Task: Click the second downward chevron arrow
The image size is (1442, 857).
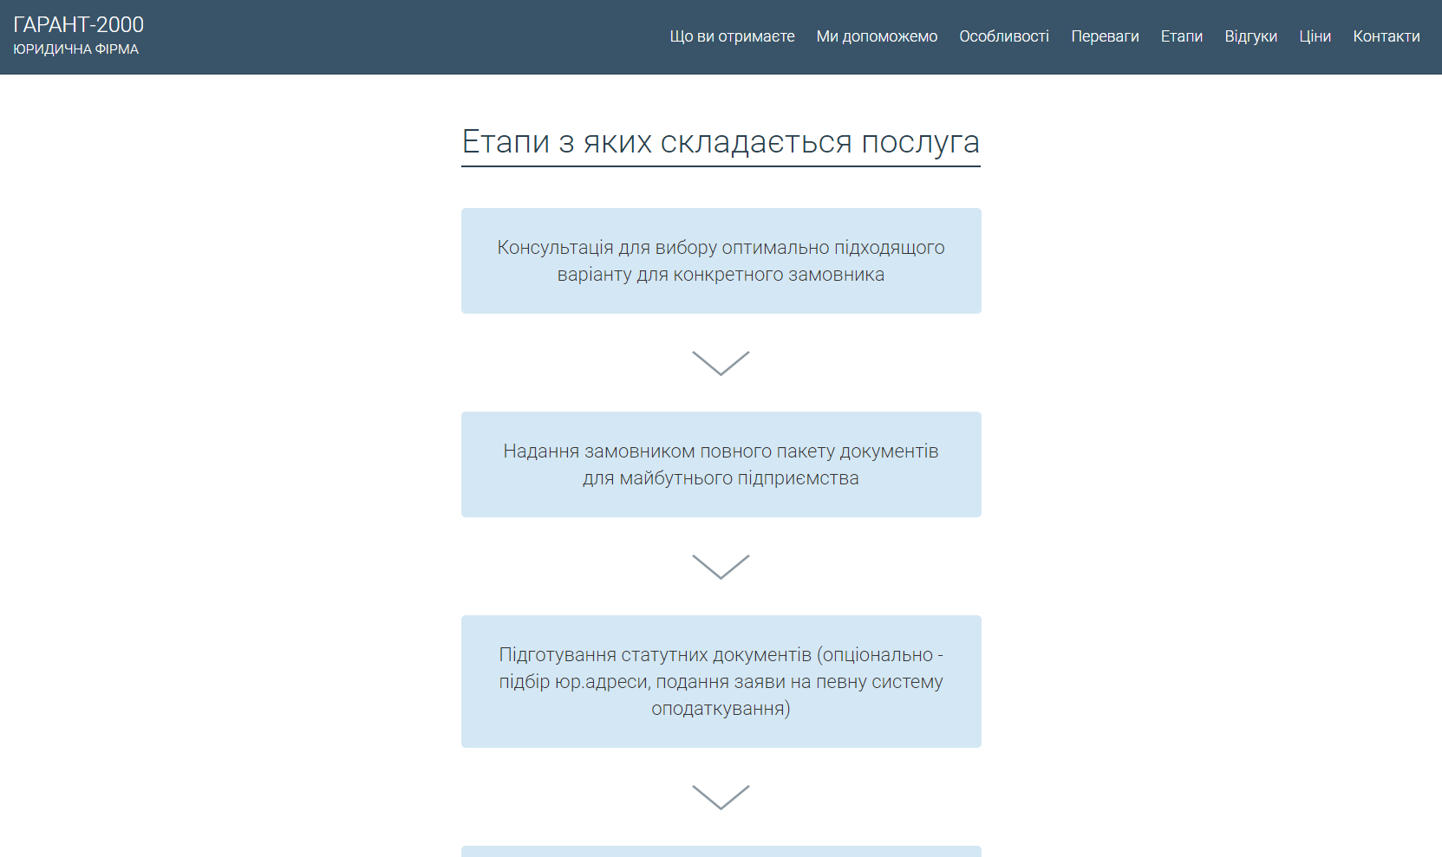Action: (x=721, y=568)
